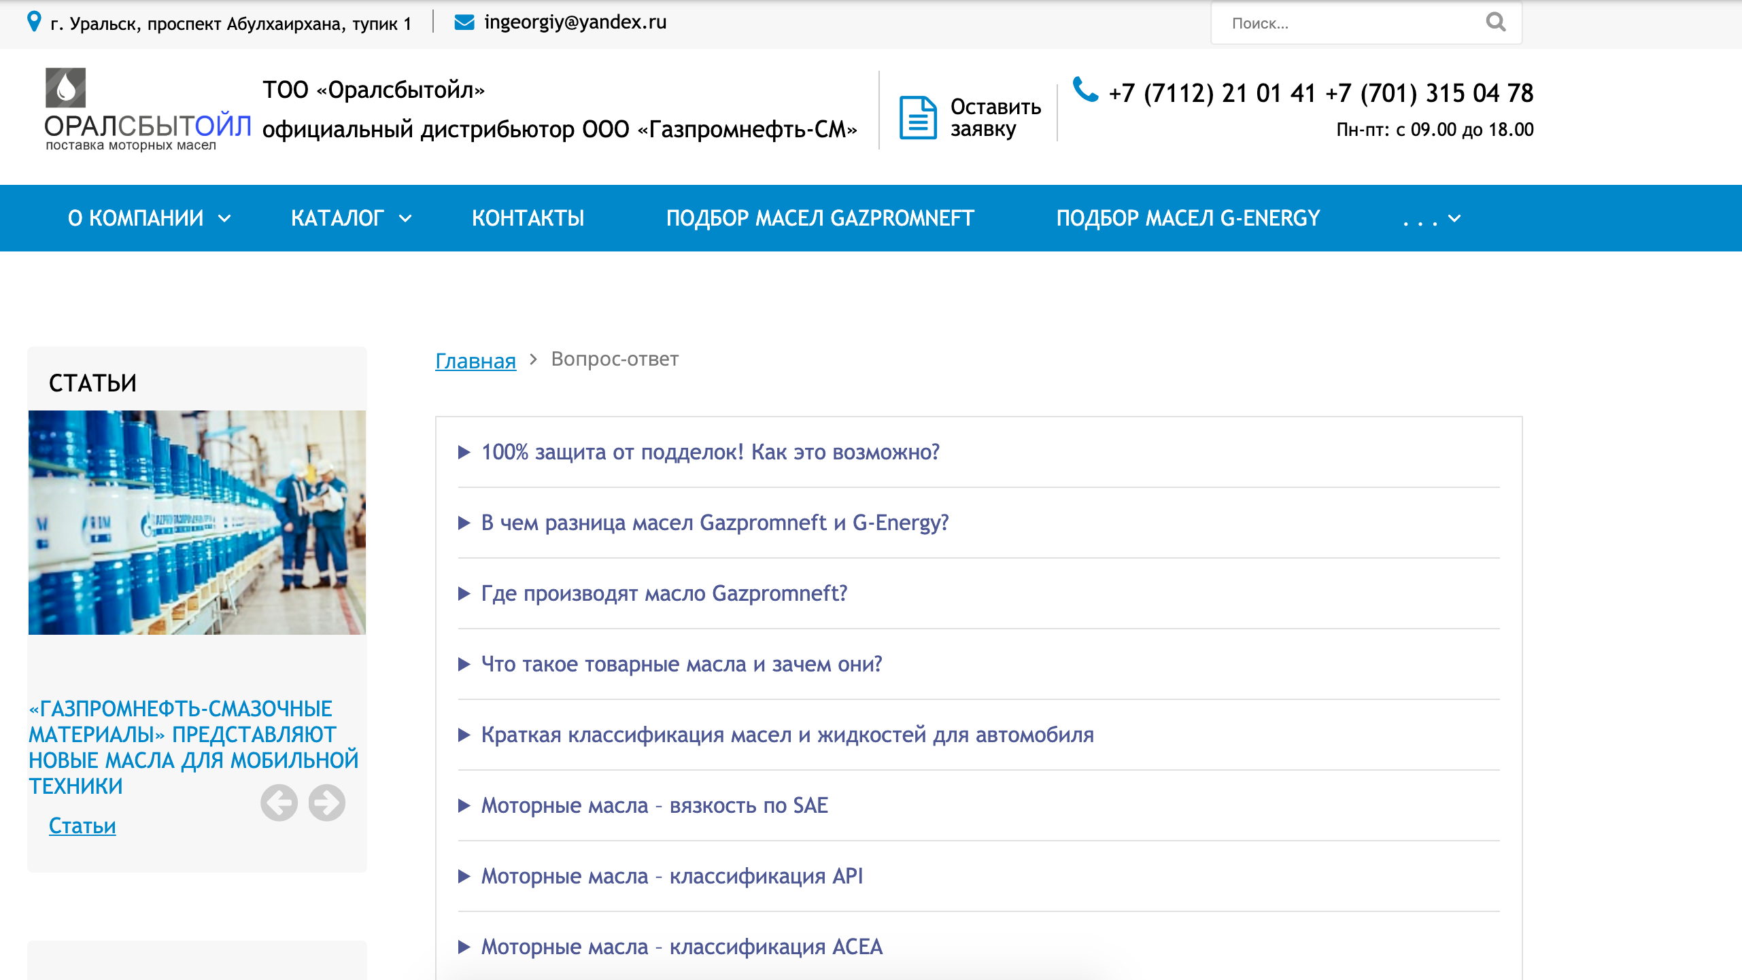Click text Краткая классификация масел и жидкостей

coord(787,735)
